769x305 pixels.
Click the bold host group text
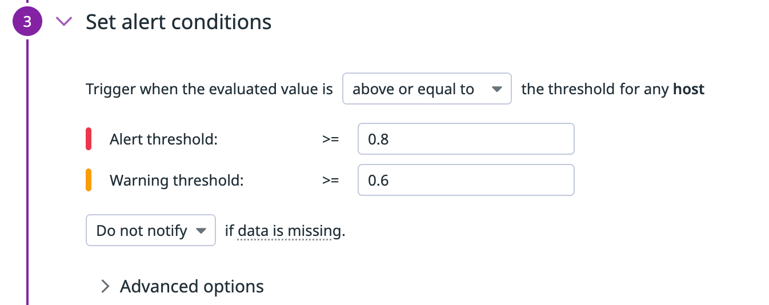[x=689, y=89]
